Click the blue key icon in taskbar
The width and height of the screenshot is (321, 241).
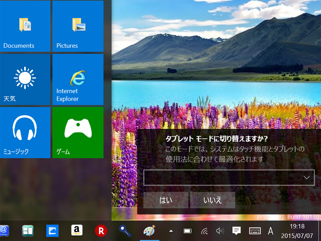pos(125,230)
